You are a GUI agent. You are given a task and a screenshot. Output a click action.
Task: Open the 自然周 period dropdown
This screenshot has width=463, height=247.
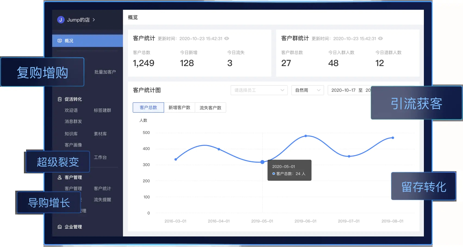tap(307, 90)
